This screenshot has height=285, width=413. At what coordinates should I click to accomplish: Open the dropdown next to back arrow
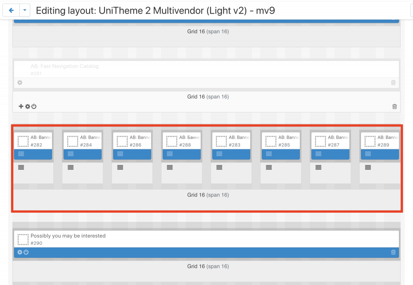click(25, 10)
